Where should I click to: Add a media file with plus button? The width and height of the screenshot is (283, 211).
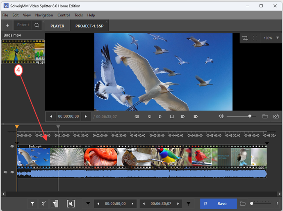[x=7, y=25]
